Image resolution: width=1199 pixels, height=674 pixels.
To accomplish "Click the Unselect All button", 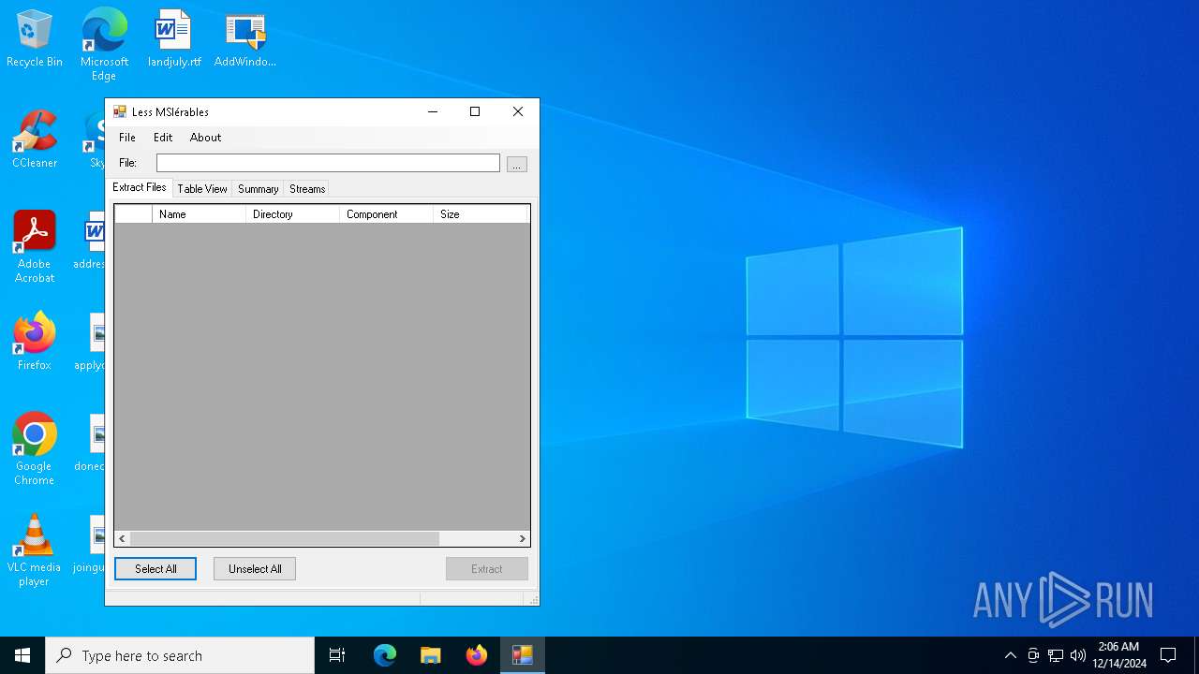I will (x=255, y=569).
